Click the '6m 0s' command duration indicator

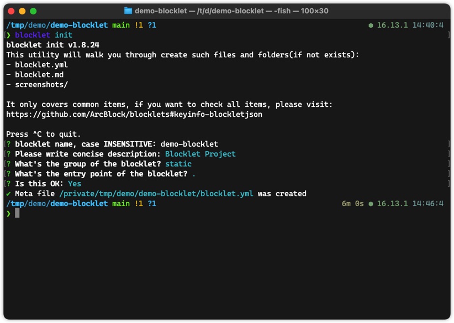tap(353, 204)
